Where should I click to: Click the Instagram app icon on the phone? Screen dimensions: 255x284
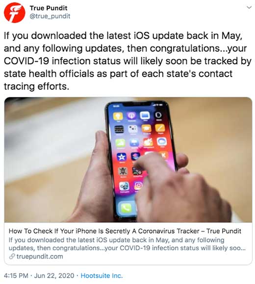(139, 186)
